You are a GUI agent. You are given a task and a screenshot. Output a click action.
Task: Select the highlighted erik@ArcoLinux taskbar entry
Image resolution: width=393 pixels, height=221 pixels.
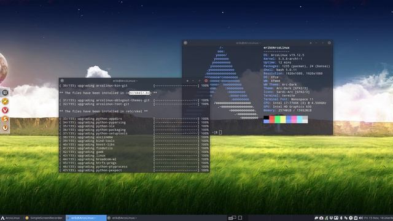86,218
